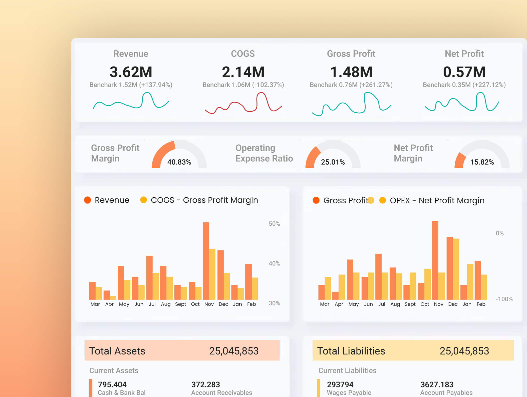Click the Revenue legend label
The image size is (527, 397).
coord(112,200)
